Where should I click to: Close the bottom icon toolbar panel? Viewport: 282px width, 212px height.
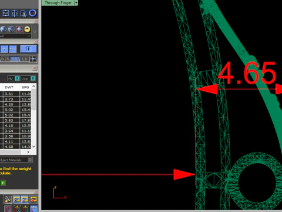(36, 192)
